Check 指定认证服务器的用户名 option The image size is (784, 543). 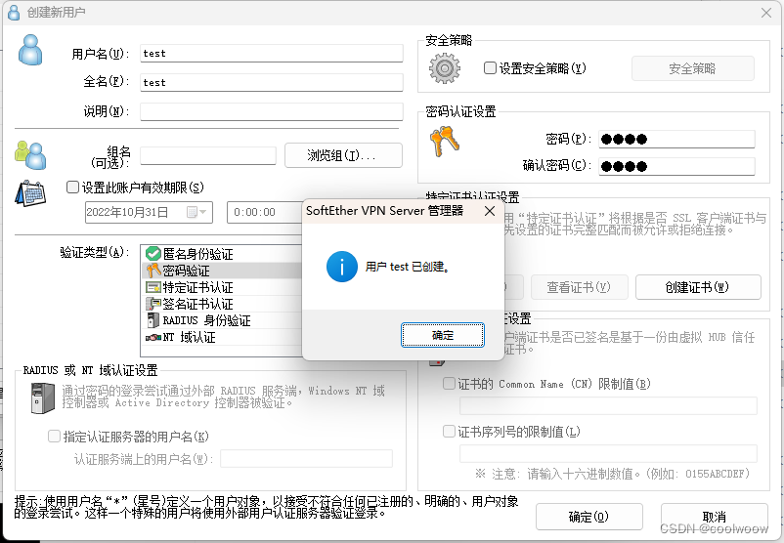click(54, 437)
